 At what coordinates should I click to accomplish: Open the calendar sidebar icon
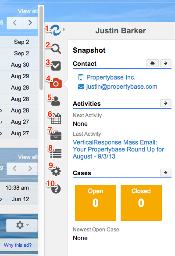56,119
